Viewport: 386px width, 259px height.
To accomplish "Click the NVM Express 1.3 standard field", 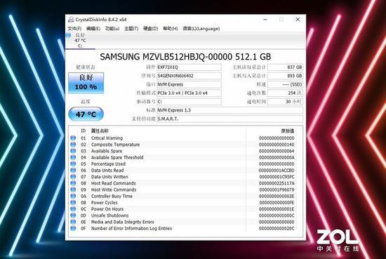I will click(x=229, y=110).
